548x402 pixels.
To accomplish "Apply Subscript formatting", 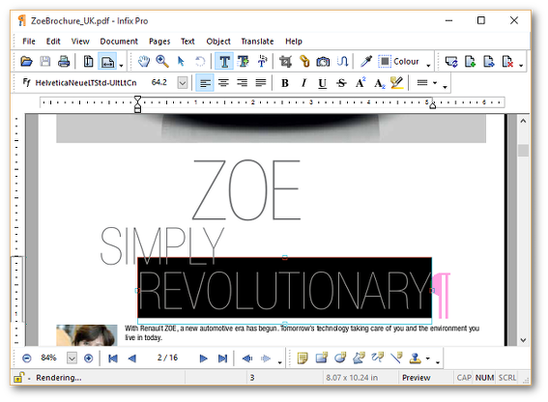I will tap(379, 83).
